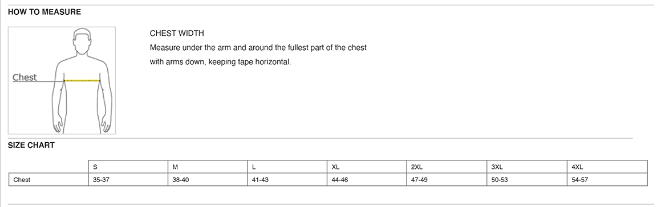
Task: Click the yellow measuring tape line
Action: point(82,80)
